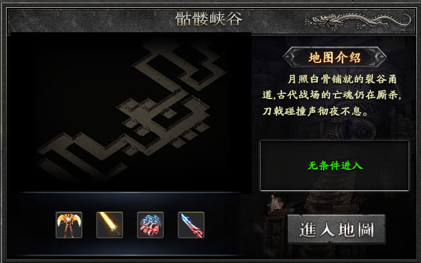This screenshot has height=263, width=421.
Task: Pick the blue and red curved blade icon
Action: (x=191, y=225)
